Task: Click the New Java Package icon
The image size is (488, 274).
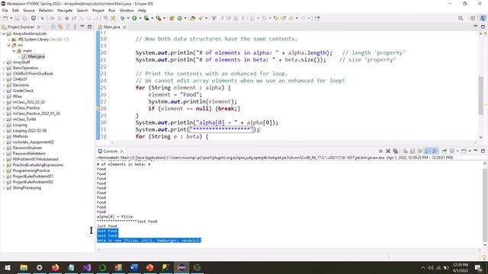Action: (x=172, y=18)
